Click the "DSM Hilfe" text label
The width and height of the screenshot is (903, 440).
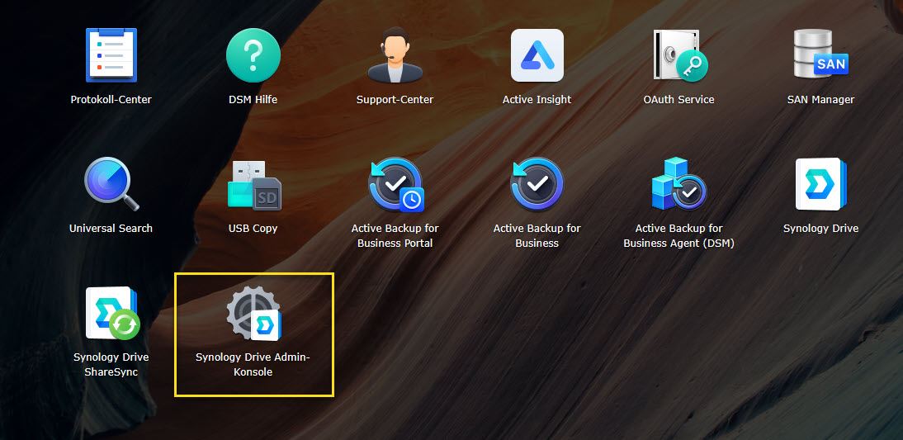pyautogui.click(x=253, y=100)
